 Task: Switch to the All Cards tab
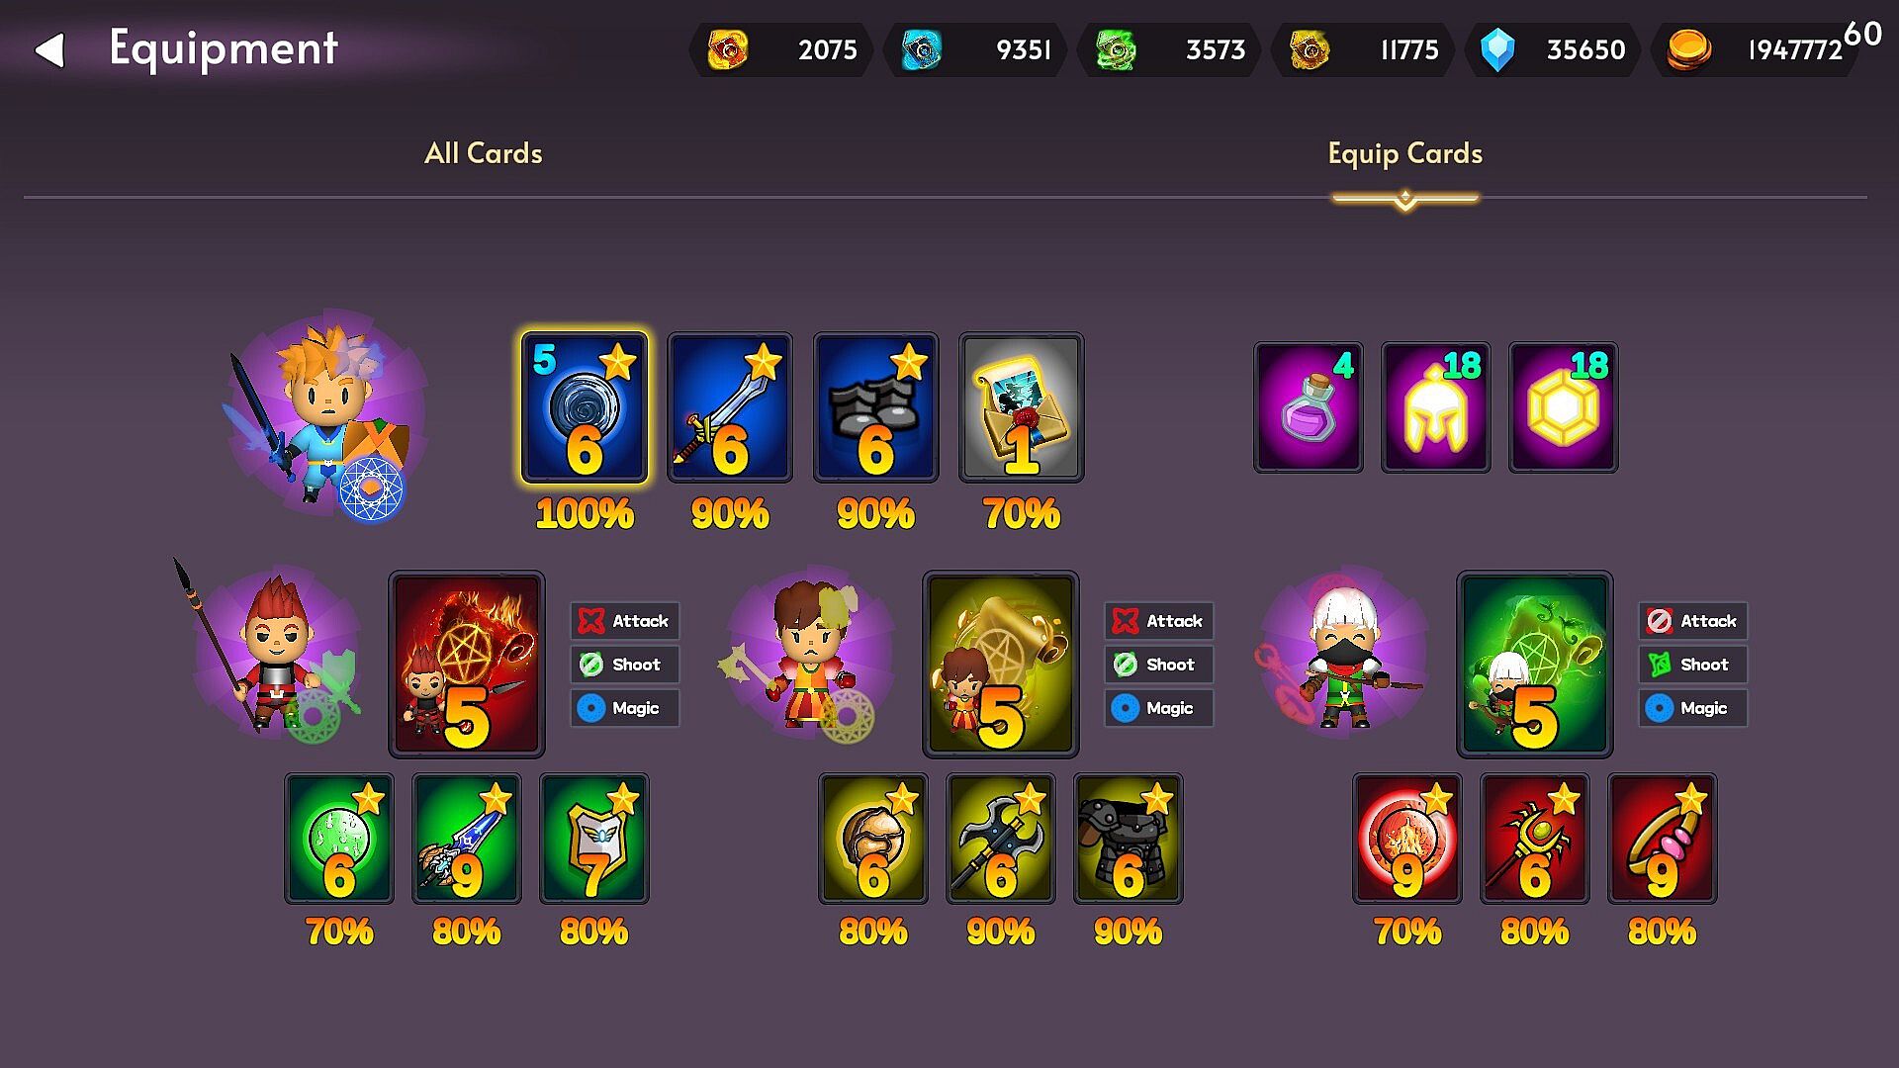(x=484, y=153)
